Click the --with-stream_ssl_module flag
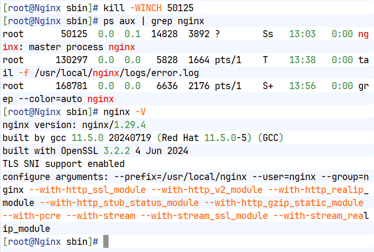The width and height of the screenshot is (374, 252). [204, 216]
